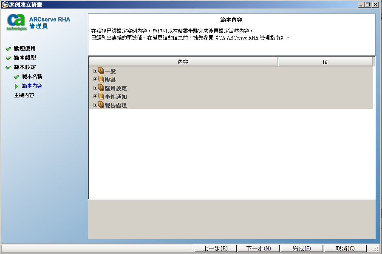Screen dimensions: 382x254
Task: Click the window resize grip
Action: click(x=376, y=248)
